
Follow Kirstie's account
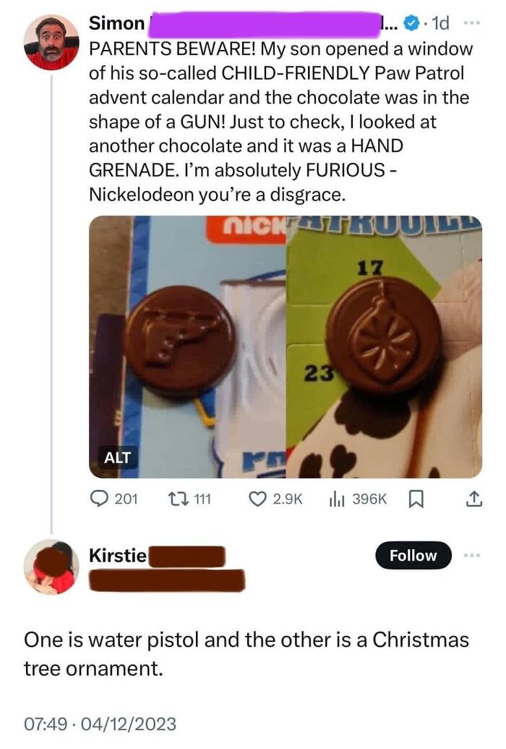tap(413, 556)
